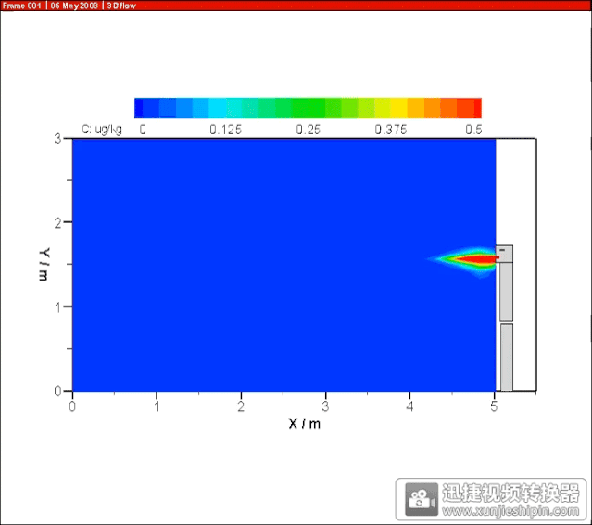Pick the dark blue end of the legend
This screenshot has width=592, height=525.
142,107
